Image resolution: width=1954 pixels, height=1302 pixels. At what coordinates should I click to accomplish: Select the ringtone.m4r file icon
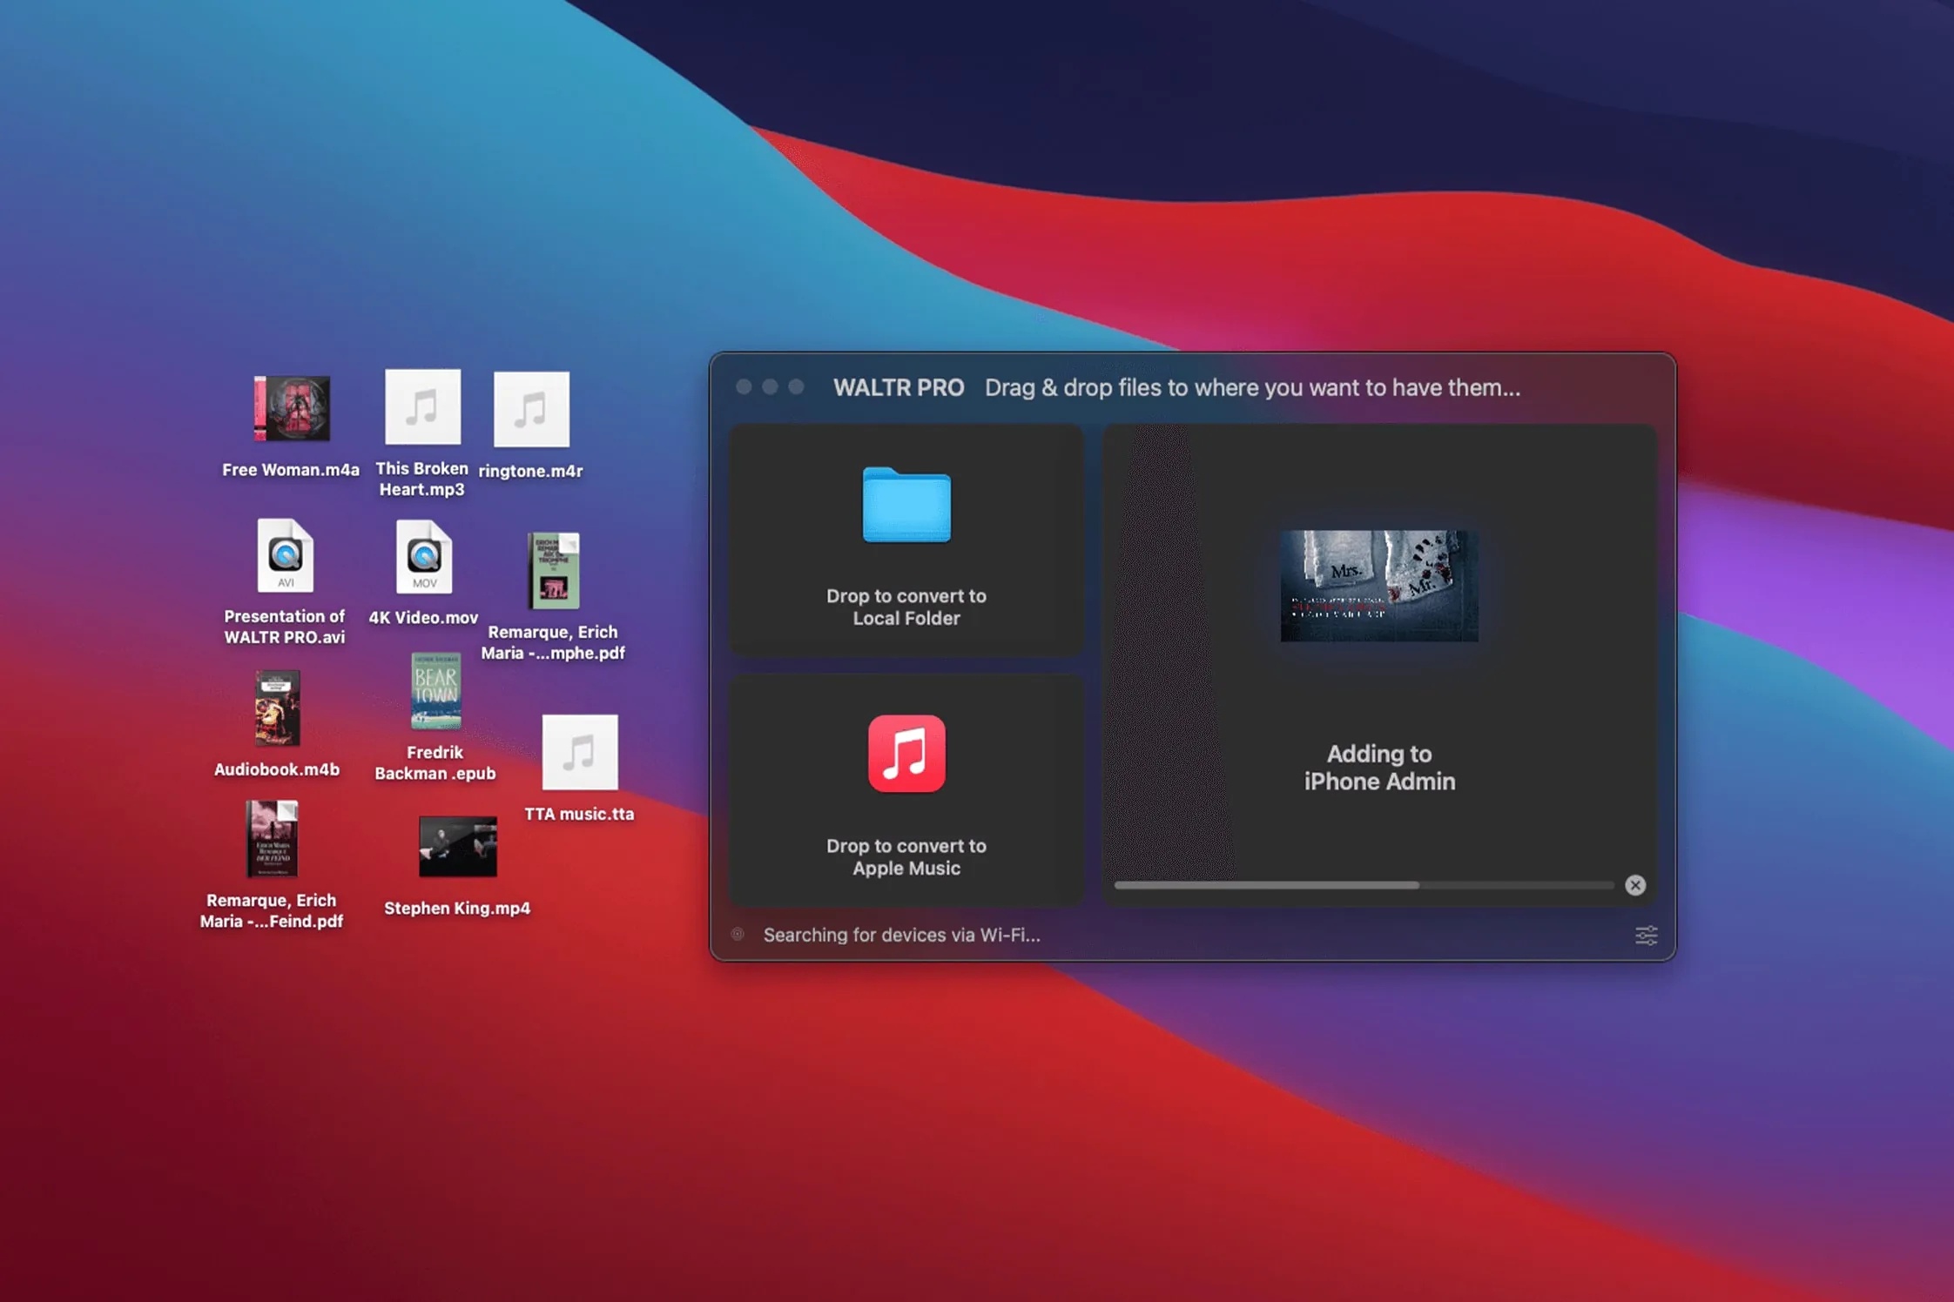pyautogui.click(x=531, y=410)
